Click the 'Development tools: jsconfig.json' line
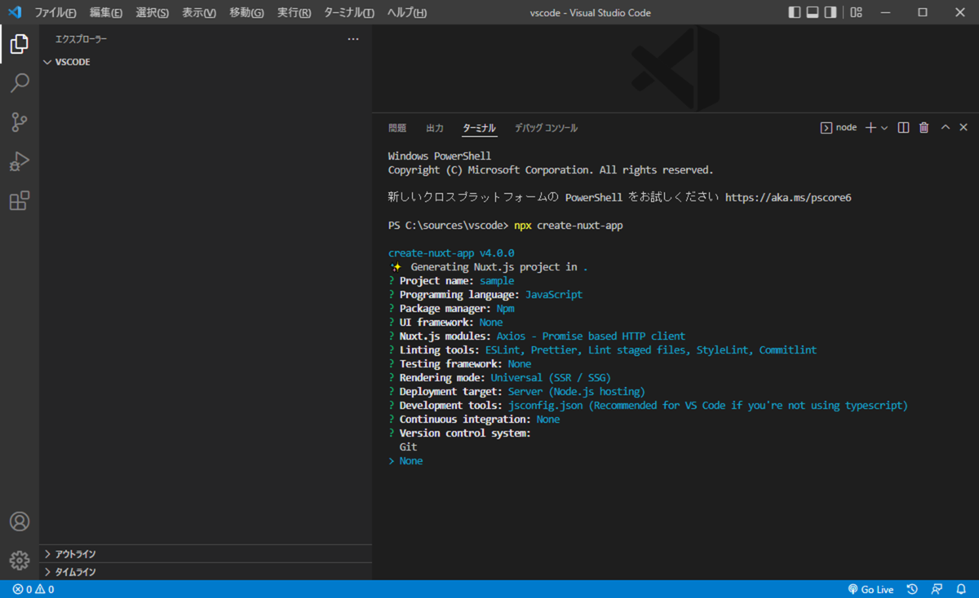The width and height of the screenshot is (979, 598). [648, 406]
